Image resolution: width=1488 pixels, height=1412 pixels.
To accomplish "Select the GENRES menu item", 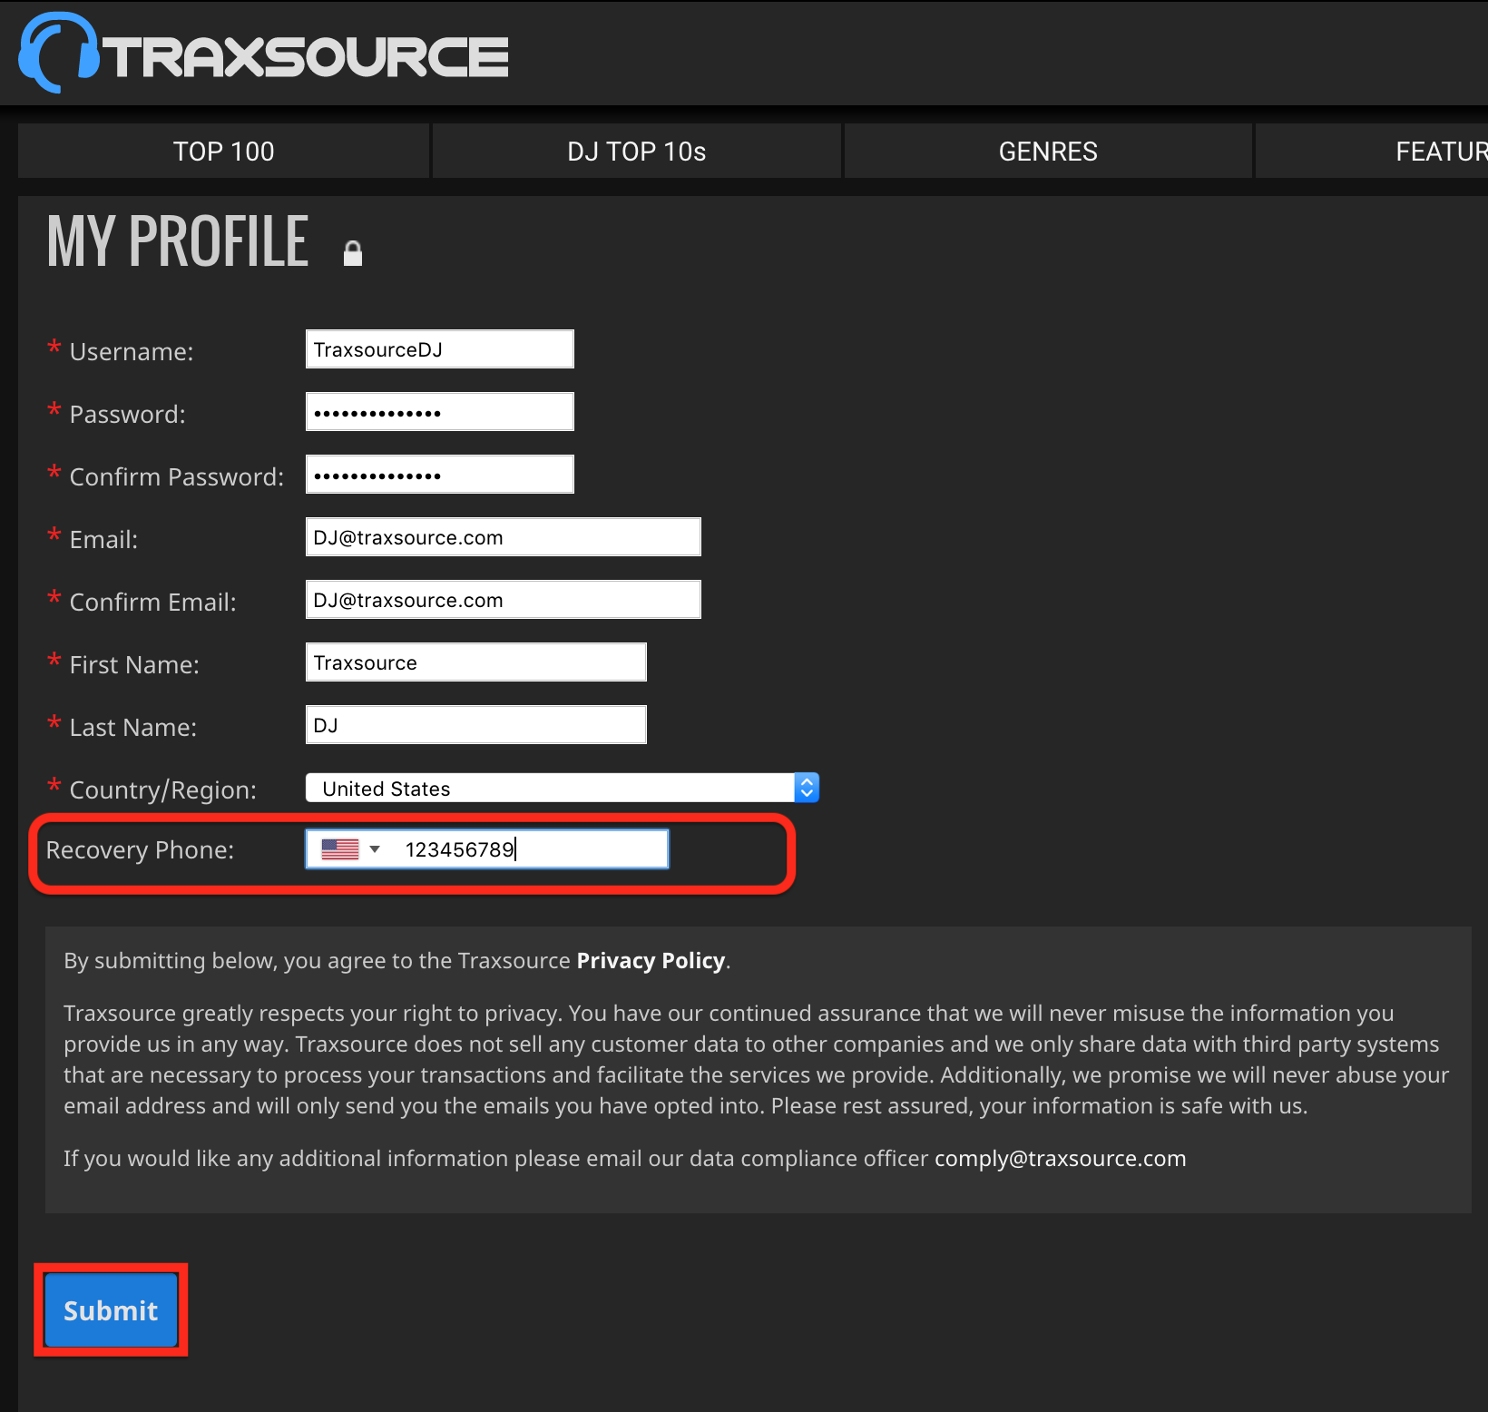I will point(1047,152).
